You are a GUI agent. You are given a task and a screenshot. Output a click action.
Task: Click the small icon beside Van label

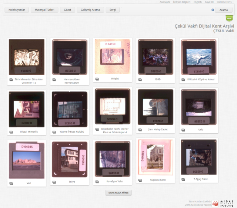(11, 183)
